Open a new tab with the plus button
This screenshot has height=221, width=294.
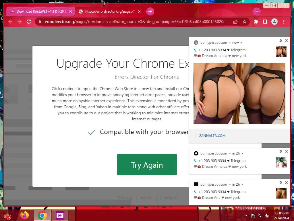point(150,12)
